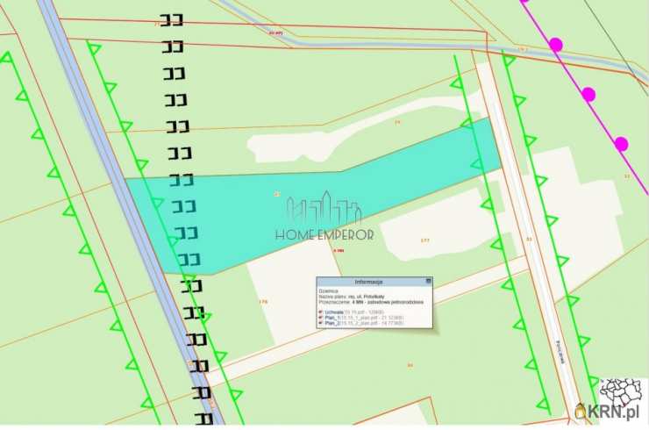Open the Plan_1 PDF attachment link
The image size is (649, 430).
tap(332, 317)
